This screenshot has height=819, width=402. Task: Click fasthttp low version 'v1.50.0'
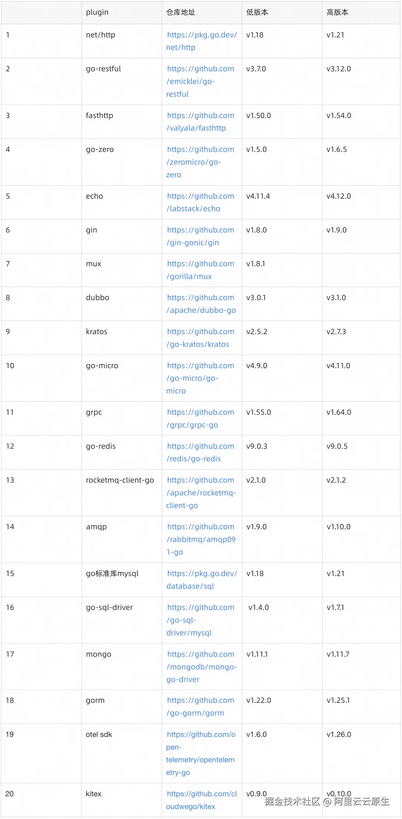[259, 116]
